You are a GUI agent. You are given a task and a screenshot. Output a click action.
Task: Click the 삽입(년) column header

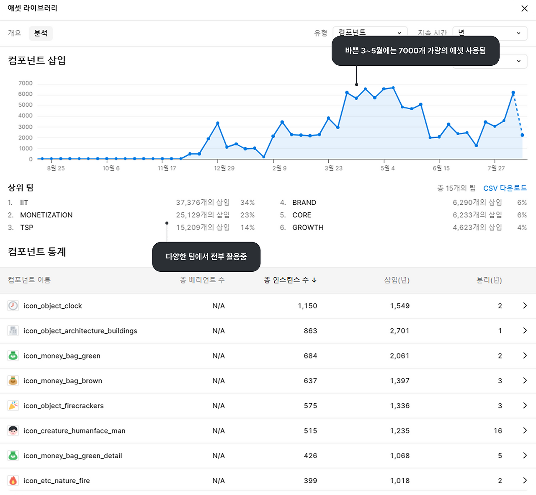(x=397, y=280)
